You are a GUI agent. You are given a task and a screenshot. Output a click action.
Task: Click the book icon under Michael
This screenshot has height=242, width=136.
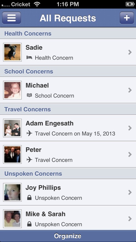pyautogui.click(x=29, y=96)
